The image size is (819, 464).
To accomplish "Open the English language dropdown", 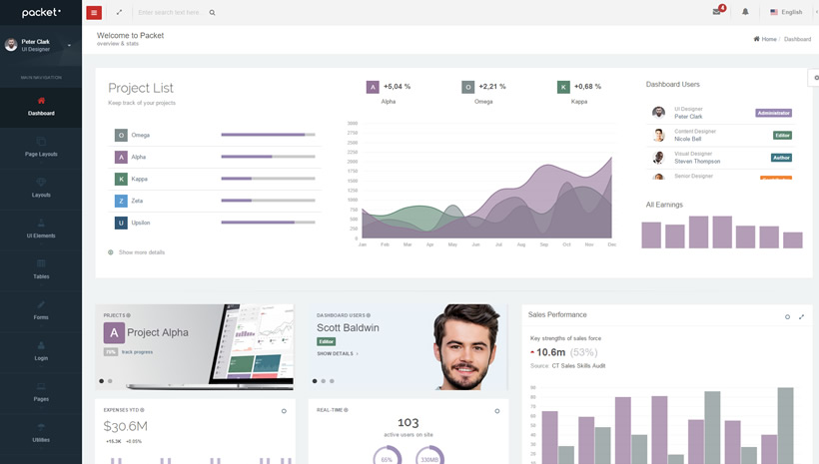I will 786,12.
